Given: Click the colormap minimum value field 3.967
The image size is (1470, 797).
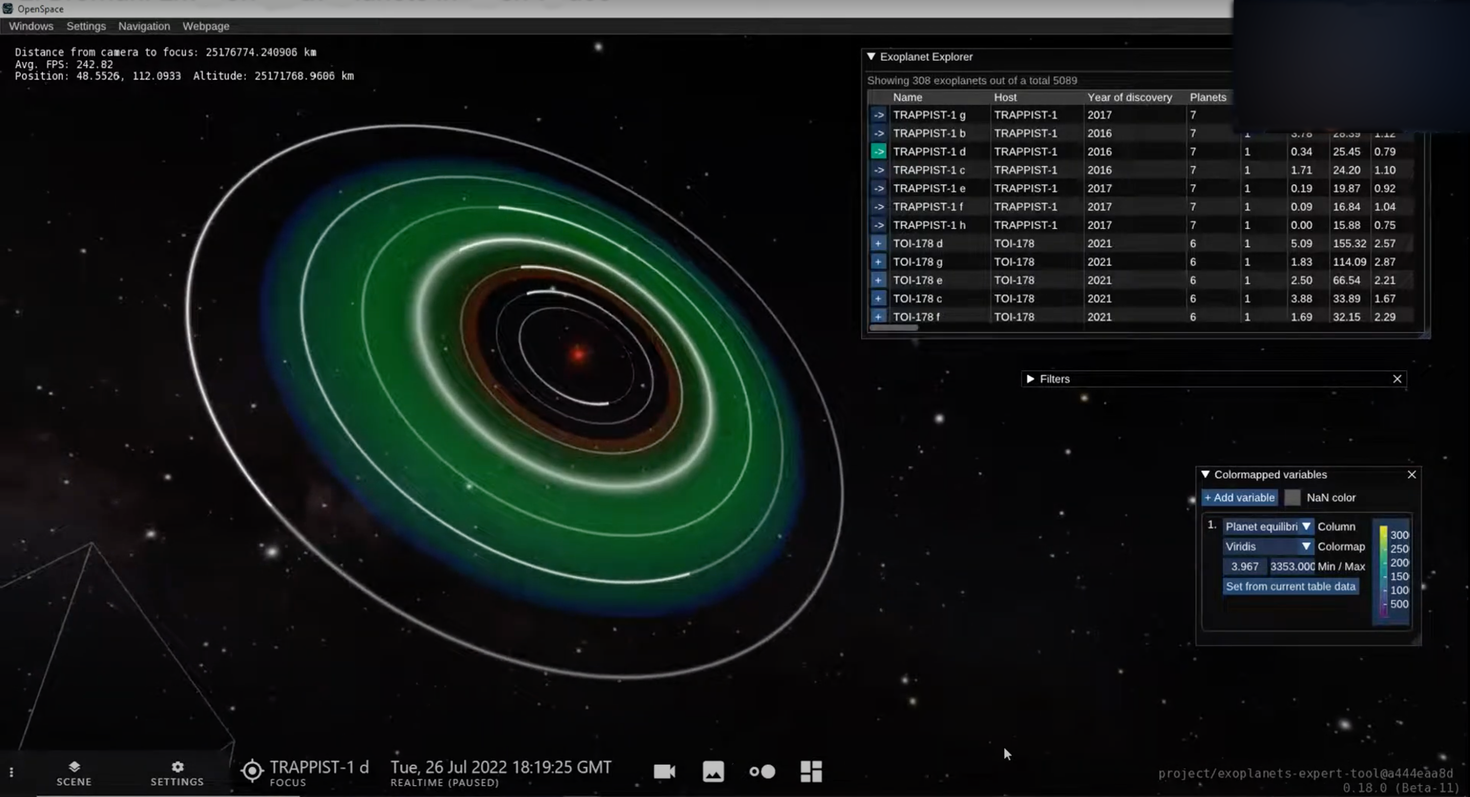Looking at the screenshot, I should tap(1244, 566).
